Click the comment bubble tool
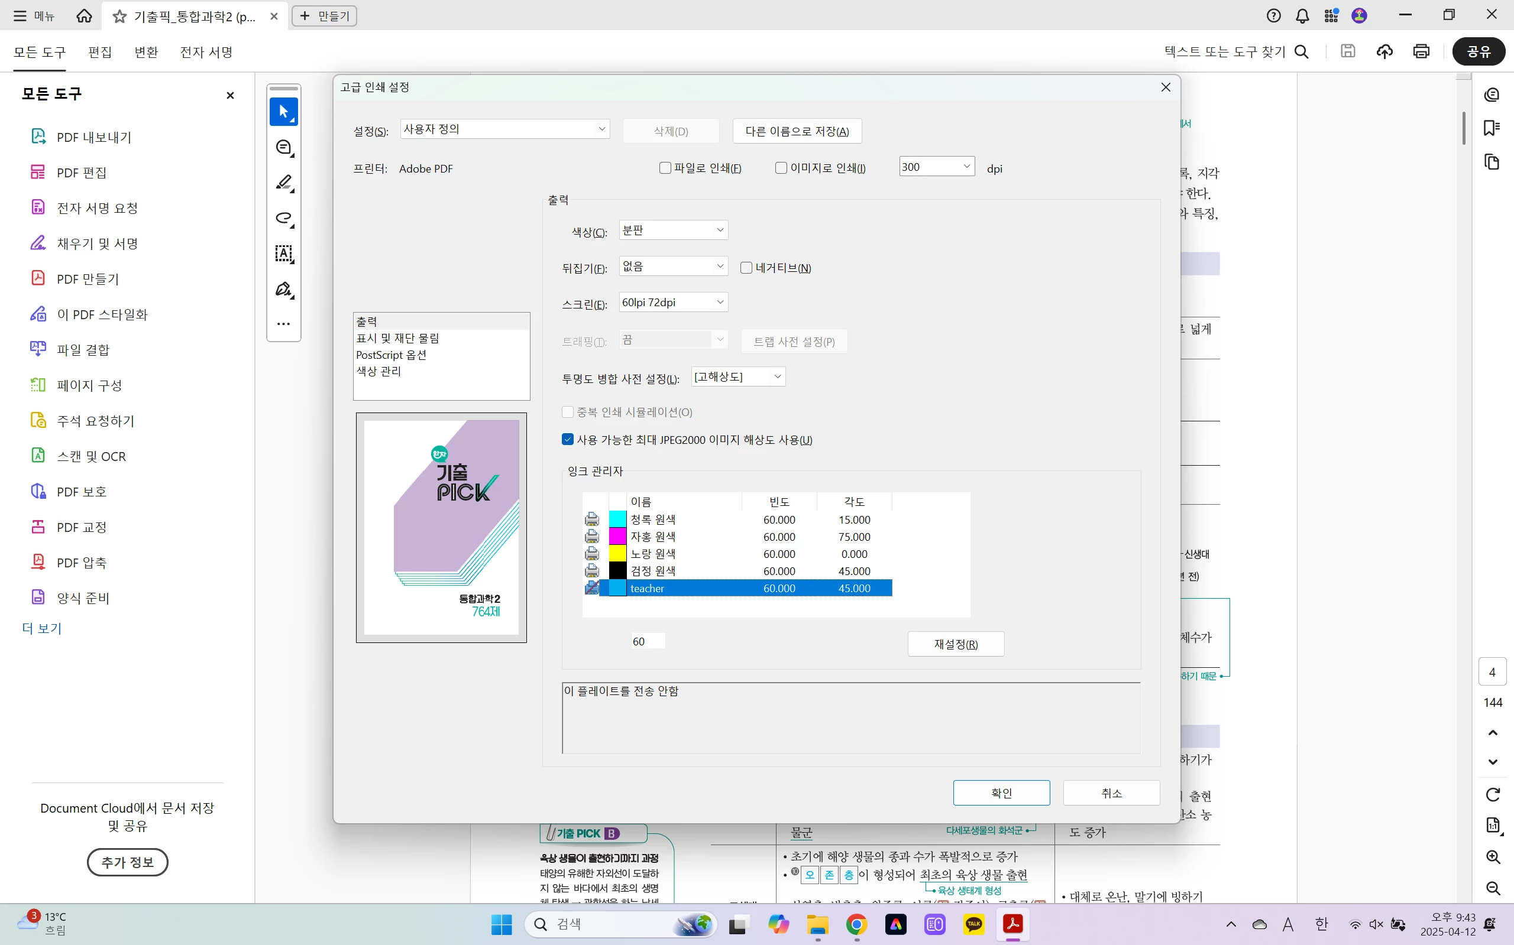This screenshot has width=1514, height=945. coord(283,148)
